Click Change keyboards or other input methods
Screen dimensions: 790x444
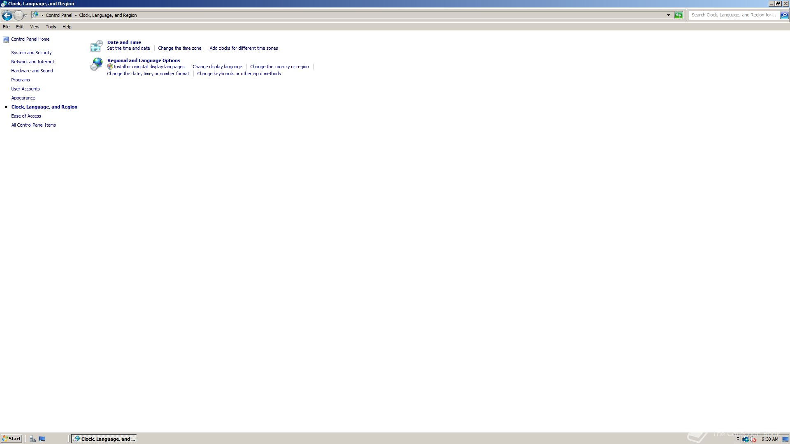coord(239,74)
